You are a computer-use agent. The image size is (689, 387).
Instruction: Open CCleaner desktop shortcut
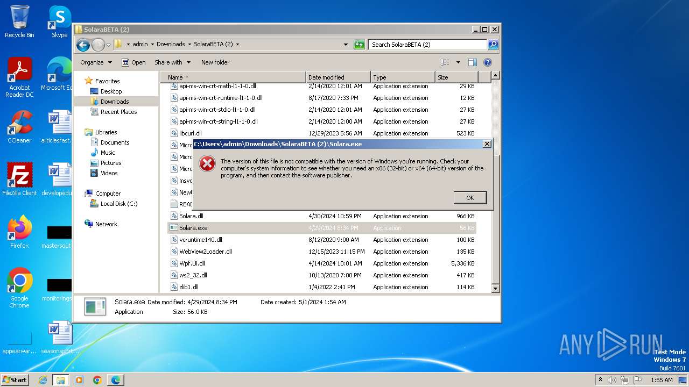click(x=19, y=127)
